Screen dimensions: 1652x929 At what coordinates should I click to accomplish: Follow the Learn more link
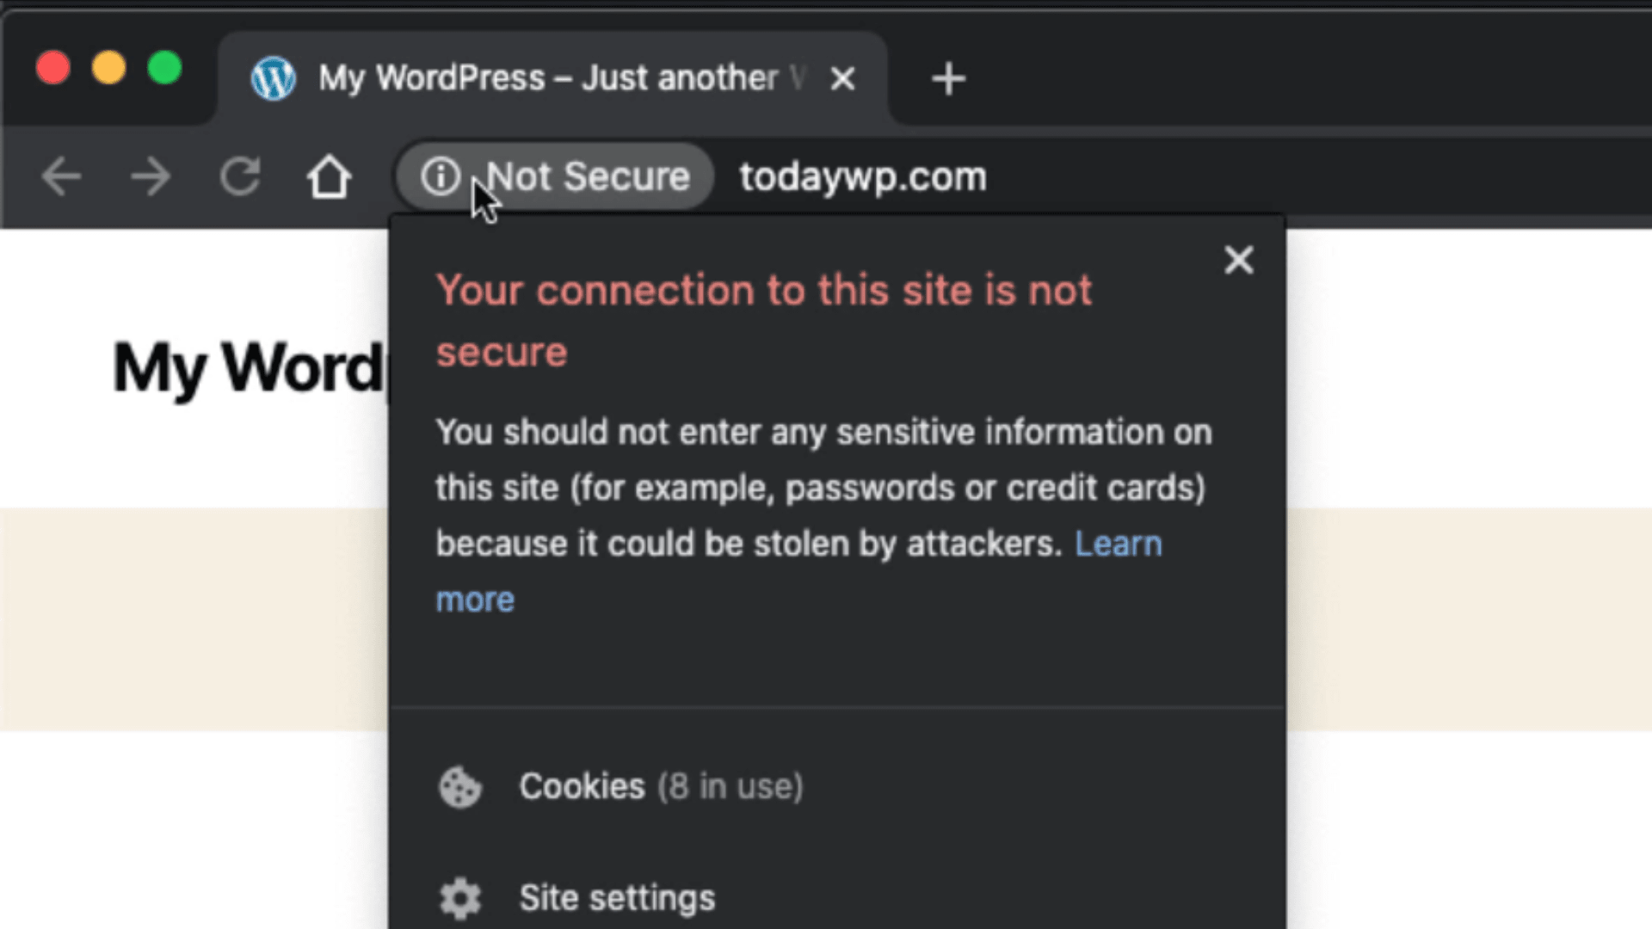click(1118, 544)
